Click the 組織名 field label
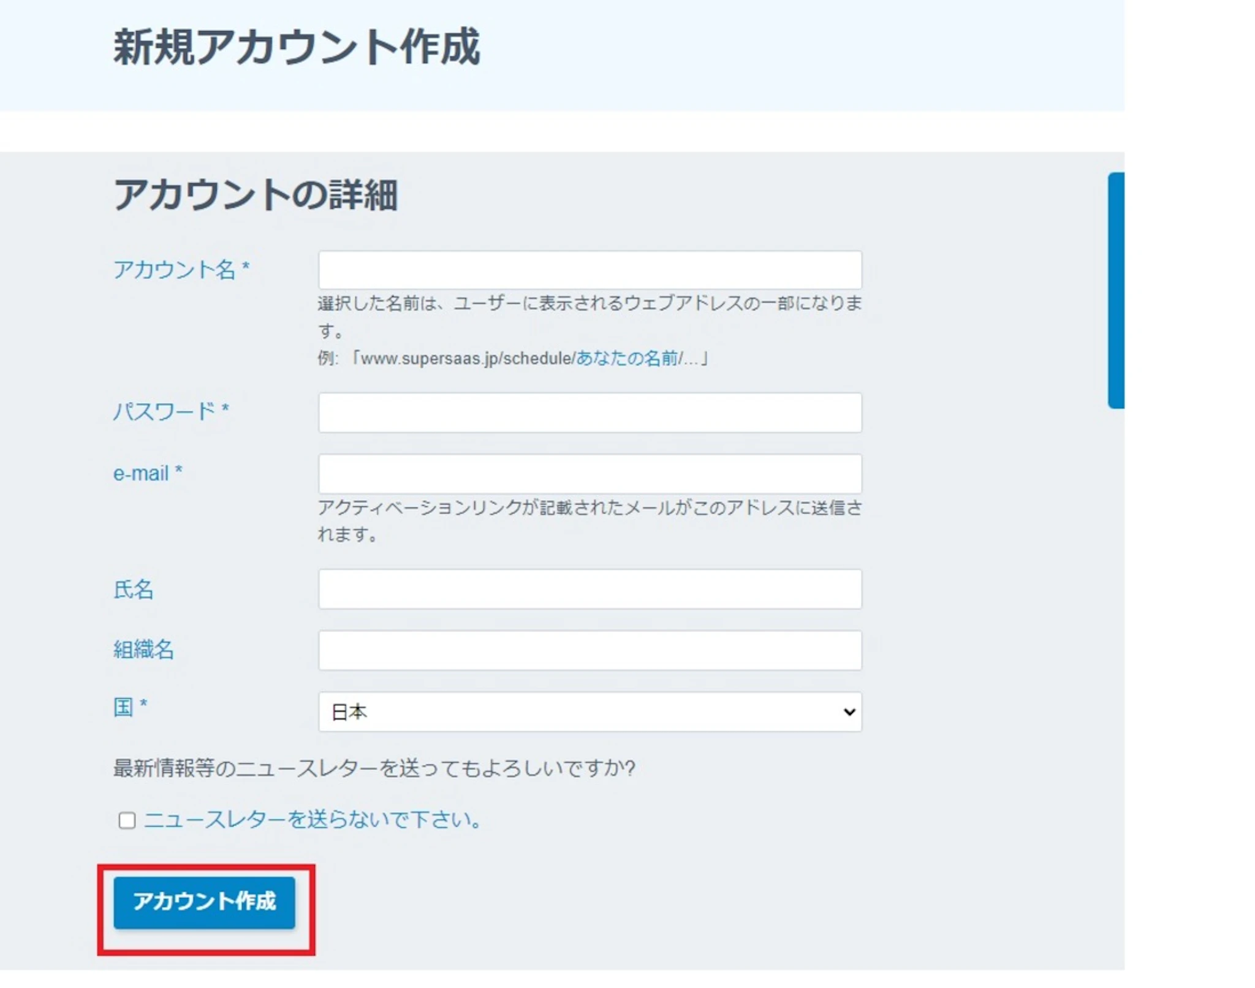 click(x=143, y=650)
